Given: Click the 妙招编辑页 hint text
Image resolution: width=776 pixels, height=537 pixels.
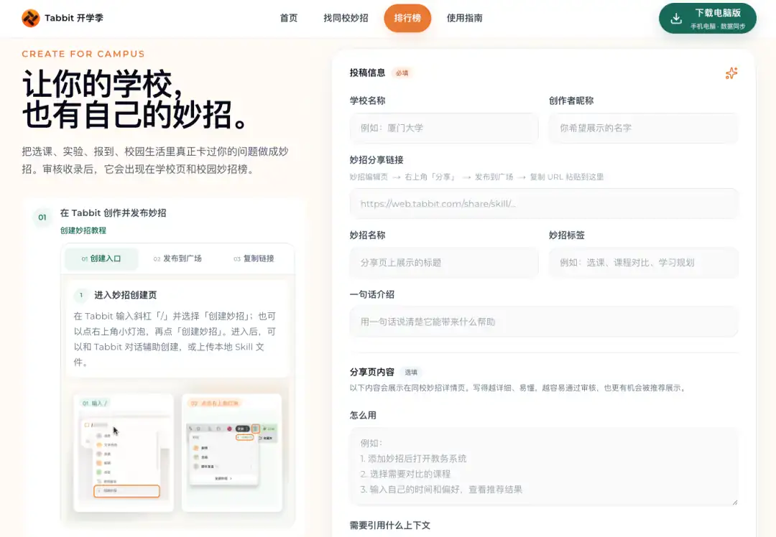Looking at the screenshot, I should (369, 177).
